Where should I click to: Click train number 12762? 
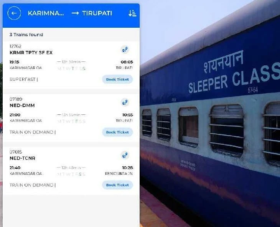coord(15,46)
